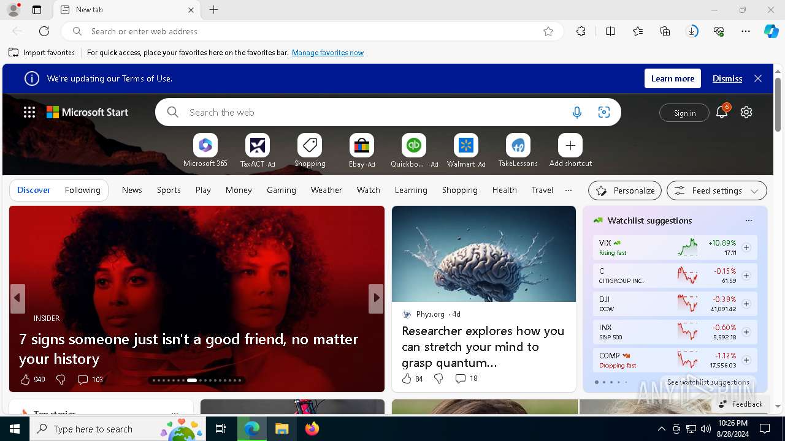The image size is (785, 441).
Task: Add DJI Dow to watchlist
Action: click(746, 304)
